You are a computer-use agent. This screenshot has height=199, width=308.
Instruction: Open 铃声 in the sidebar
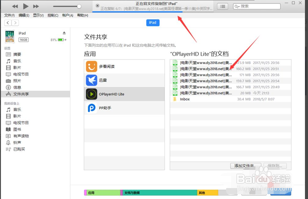coord(35,143)
